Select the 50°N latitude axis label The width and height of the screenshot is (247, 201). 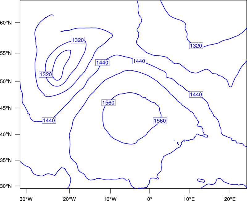coord(6,82)
